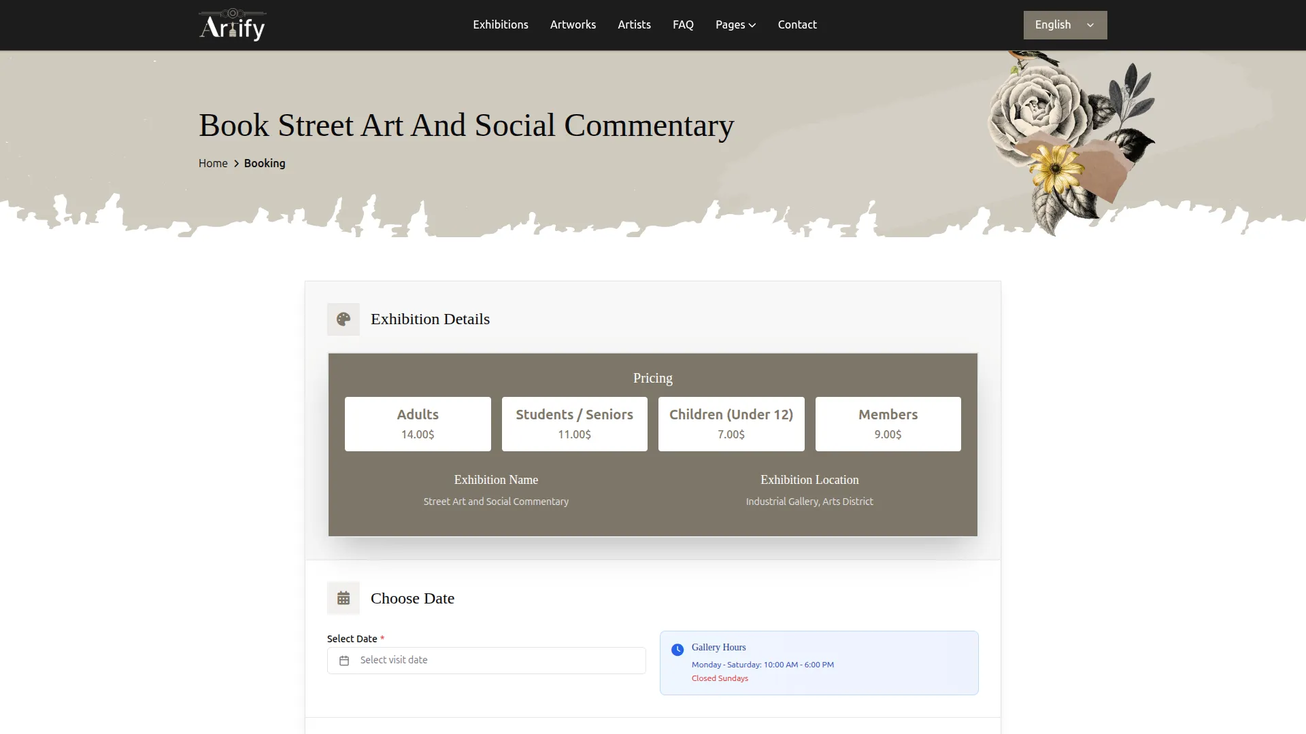
Task: Expand the Pages dropdown menu
Action: (x=735, y=25)
